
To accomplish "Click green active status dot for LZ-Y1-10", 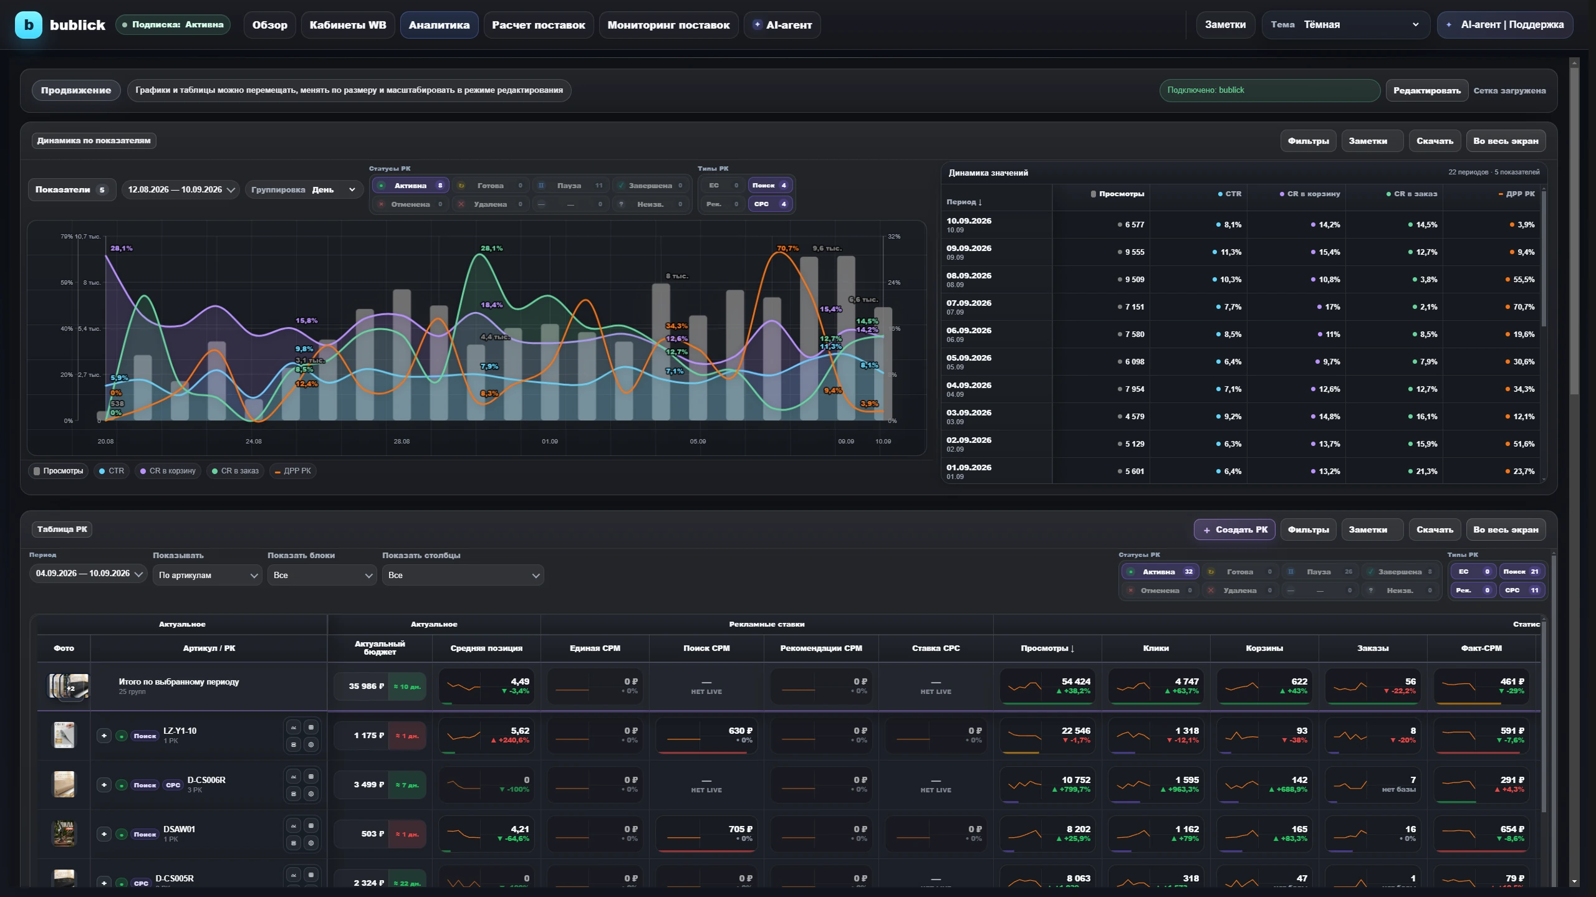I will [x=122, y=736].
